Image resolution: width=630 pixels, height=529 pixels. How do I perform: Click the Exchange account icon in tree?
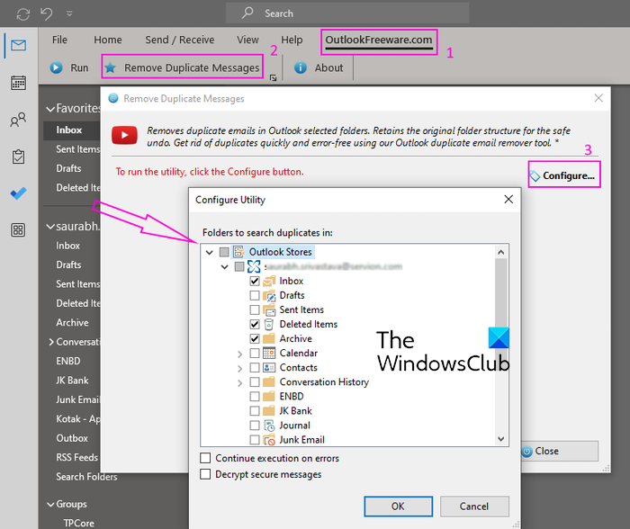(254, 266)
